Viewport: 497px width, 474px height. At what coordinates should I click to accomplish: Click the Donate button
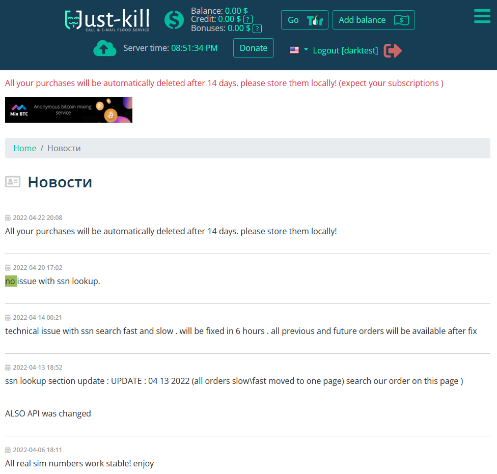coord(253,48)
